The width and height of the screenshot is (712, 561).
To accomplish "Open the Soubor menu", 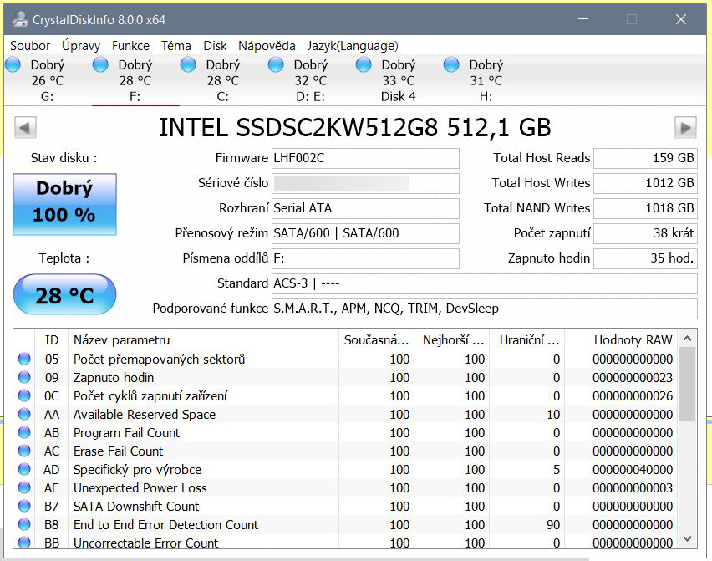I will pos(30,46).
